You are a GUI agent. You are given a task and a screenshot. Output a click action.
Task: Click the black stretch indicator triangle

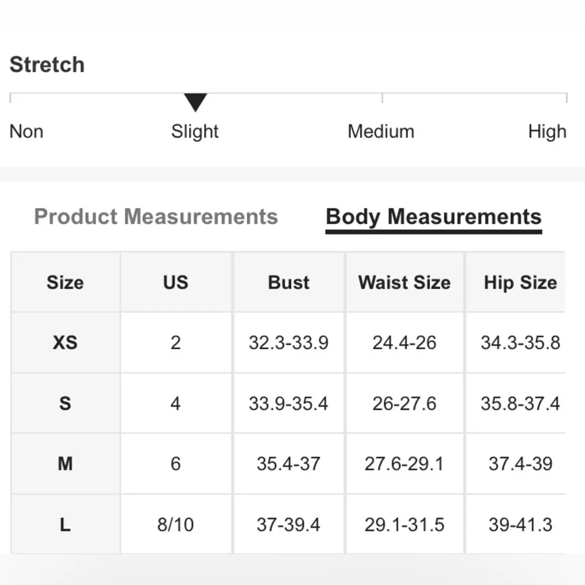pos(195,102)
